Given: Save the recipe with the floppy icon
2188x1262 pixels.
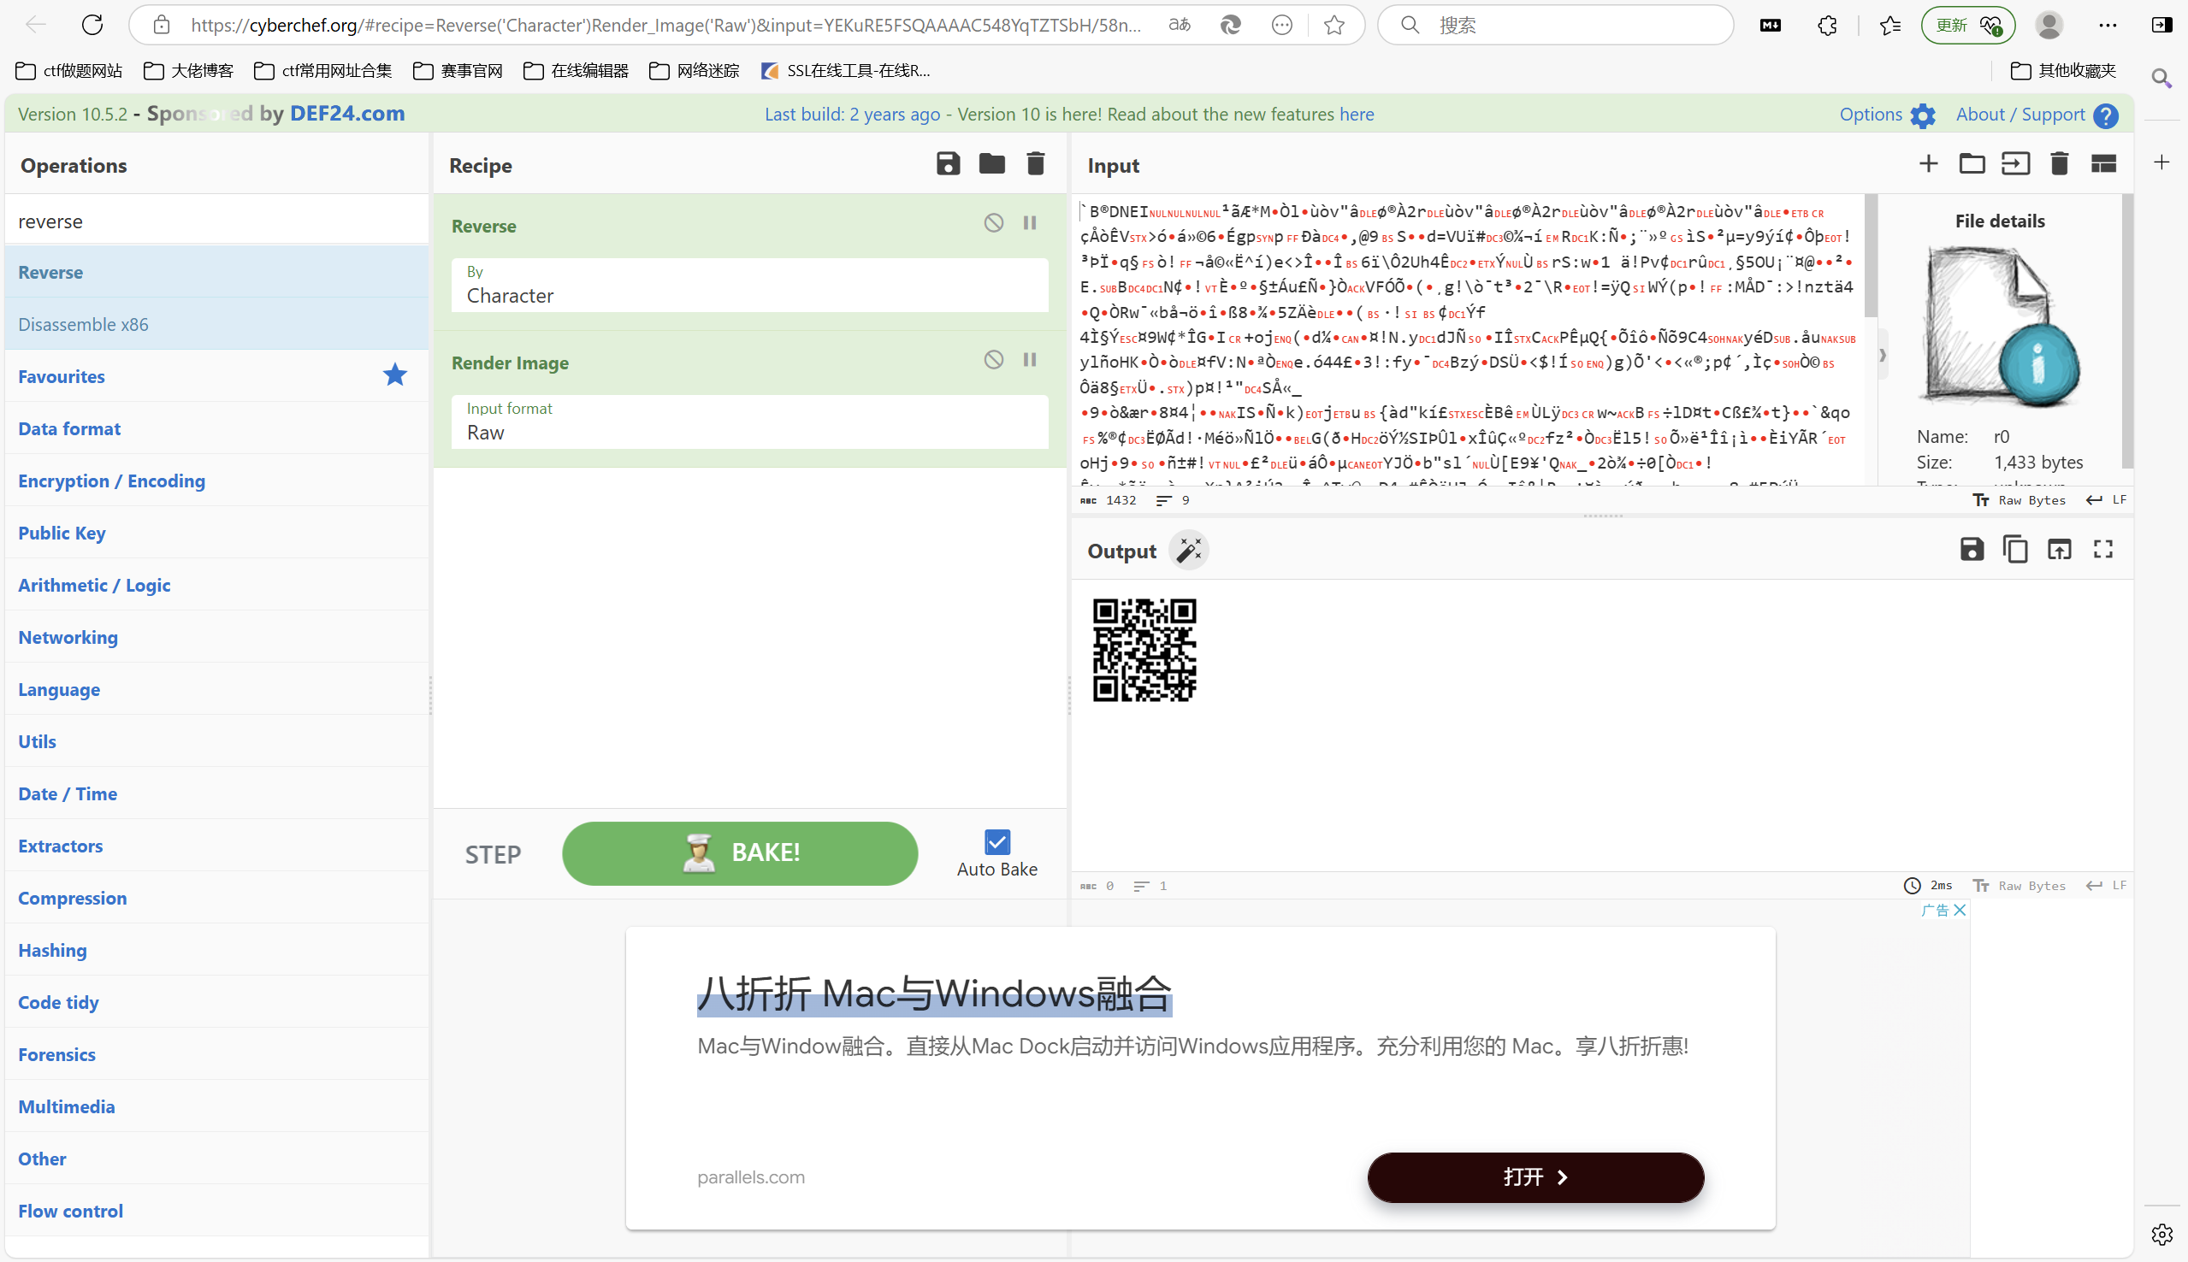Looking at the screenshot, I should click(948, 164).
